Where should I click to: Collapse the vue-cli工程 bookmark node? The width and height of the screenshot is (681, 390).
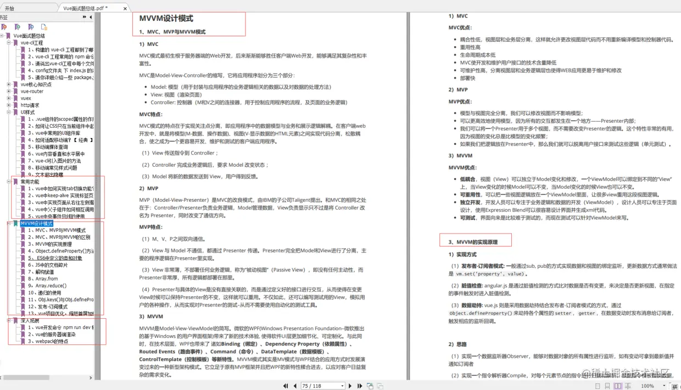(9, 43)
